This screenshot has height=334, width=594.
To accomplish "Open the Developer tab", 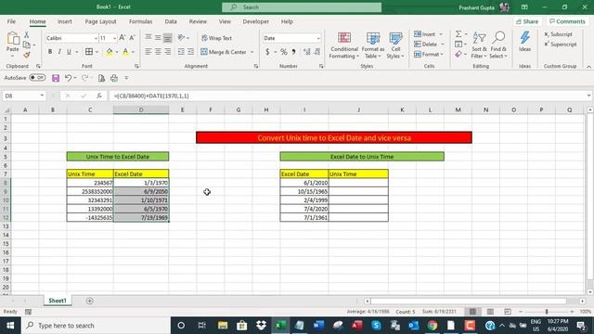I will tap(256, 21).
